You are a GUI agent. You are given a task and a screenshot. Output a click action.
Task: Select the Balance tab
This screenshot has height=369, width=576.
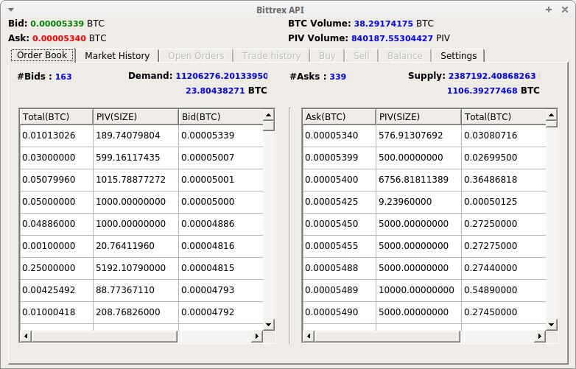tap(405, 56)
